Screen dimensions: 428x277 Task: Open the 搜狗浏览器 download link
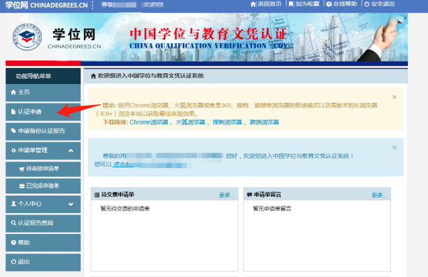(227, 122)
